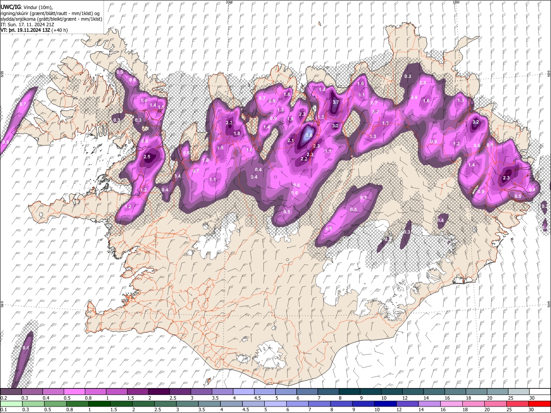The image size is (551, 413).
Task: Click the upper-row swatch labeled 0.2
Action: pos(11,391)
